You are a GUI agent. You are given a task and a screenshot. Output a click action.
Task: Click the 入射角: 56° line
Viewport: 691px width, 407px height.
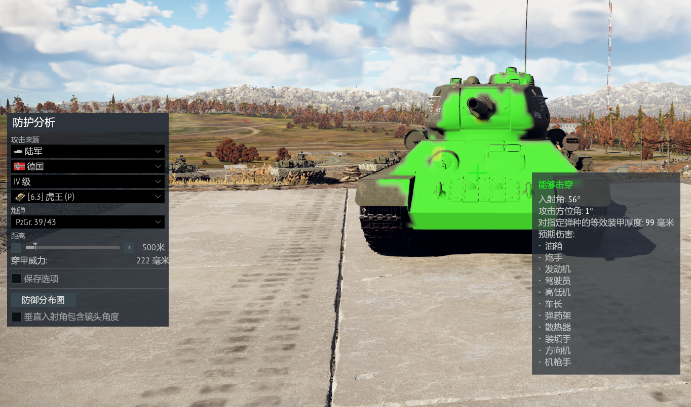(x=559, y=199)
